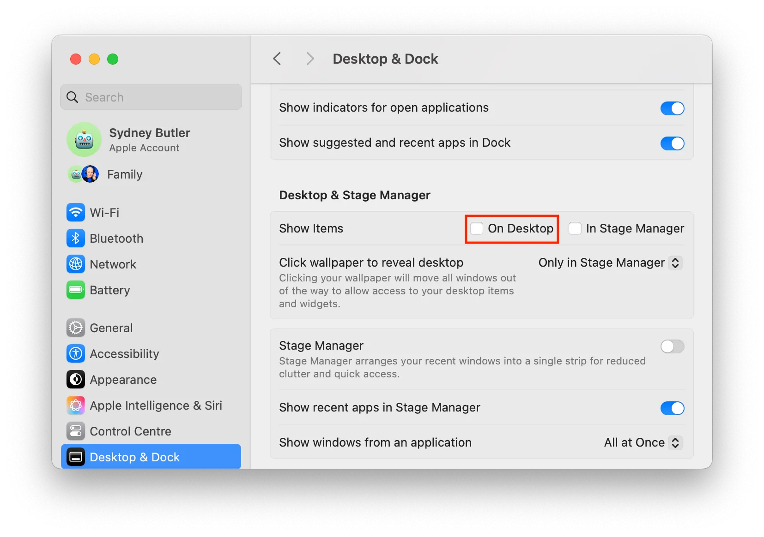Disable Show suggested and recent apps in Dock
Image resolution: width=764 pixels, height=537 pixels.
click(672, 143)
